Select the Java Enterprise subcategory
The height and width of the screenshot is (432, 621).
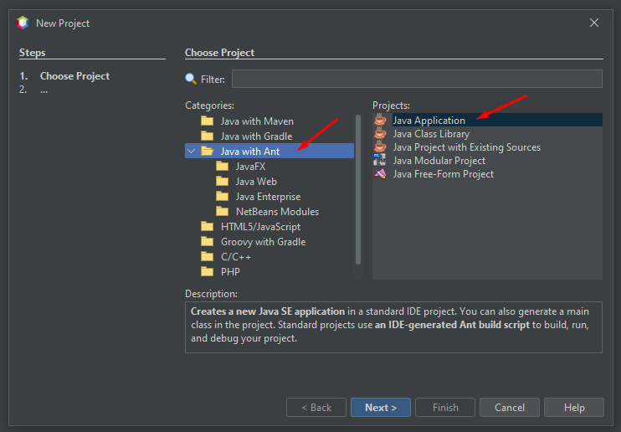(x=267, y=197)
